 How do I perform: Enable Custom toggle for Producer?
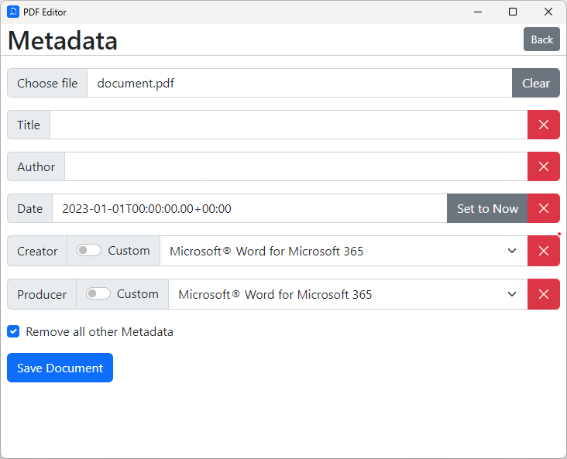[x=98, y=294]
